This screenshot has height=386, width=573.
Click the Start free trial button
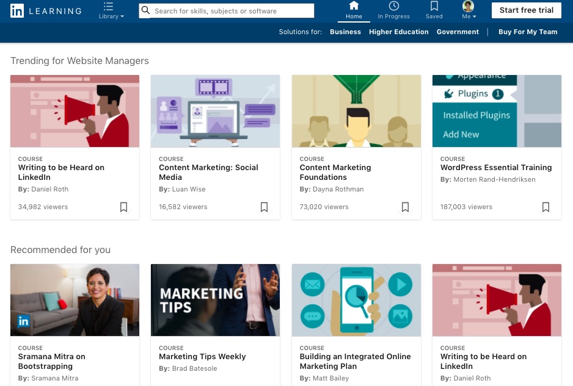coord(526,10)
